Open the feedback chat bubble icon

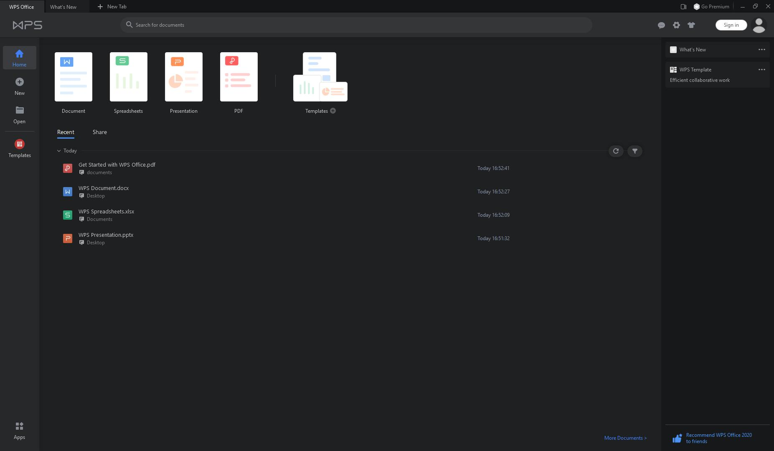[x=661, y=25]
